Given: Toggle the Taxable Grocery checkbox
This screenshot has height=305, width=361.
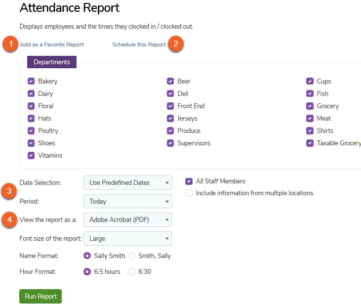Looking at the screenshot, I should tap(310, 143).
